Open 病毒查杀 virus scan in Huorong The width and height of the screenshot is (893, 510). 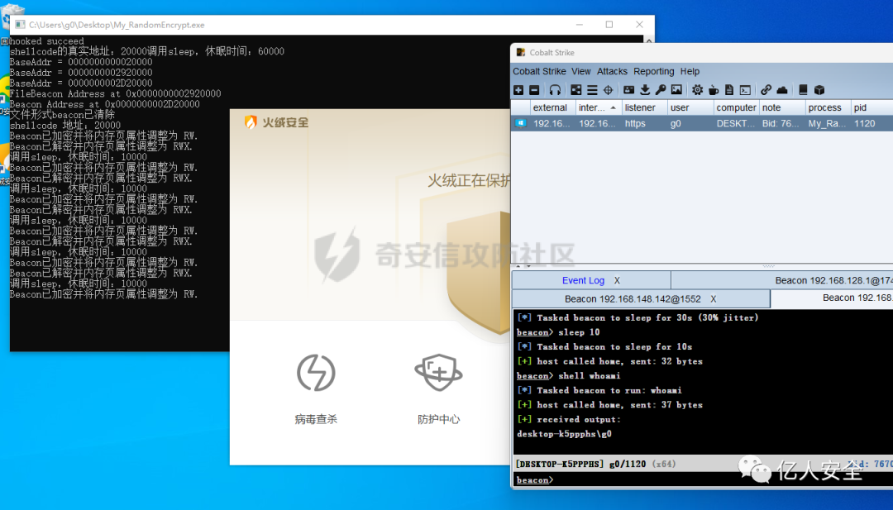(x=316, y=390)
